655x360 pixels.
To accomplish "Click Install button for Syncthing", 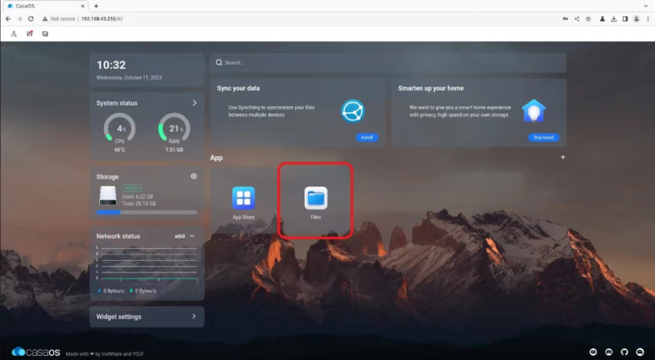I will coord(367,137).
